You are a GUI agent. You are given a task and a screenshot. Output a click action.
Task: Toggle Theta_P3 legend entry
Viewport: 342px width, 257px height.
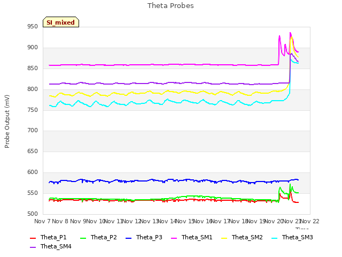click(x=144, y=237)
